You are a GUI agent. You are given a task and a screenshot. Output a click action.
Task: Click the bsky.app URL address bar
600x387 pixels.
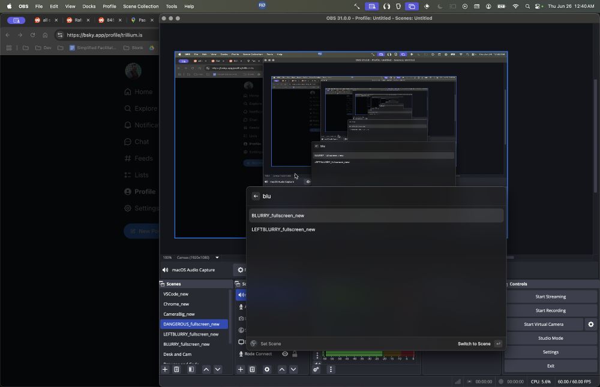click(x=107, y=35)
